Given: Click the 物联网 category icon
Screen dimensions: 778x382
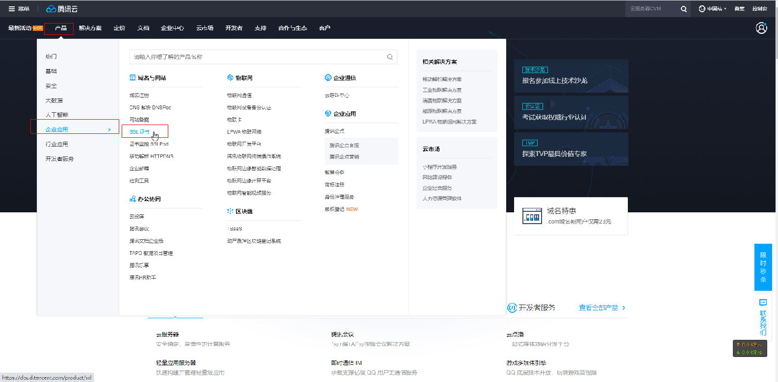Looking at the screenshot, I should (x=230, y=77).
